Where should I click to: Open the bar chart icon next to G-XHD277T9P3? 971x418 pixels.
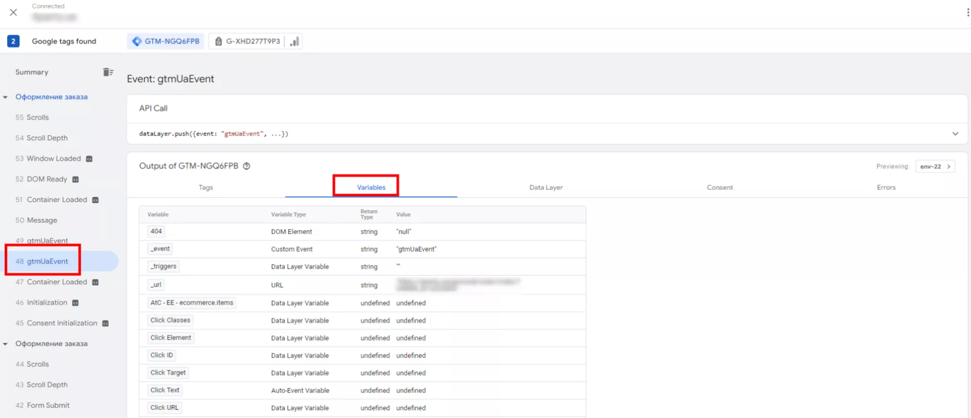[294, 41]
